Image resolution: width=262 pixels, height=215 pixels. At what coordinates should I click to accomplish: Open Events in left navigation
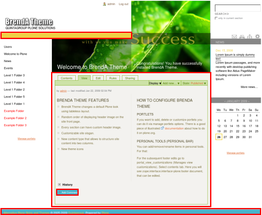[8, 68]
